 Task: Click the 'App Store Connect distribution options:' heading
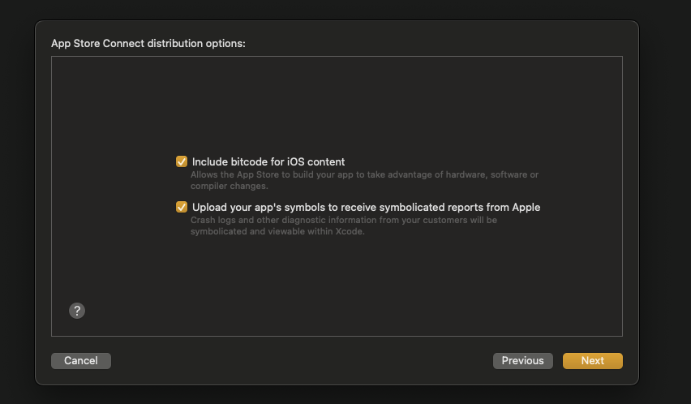pos(148,44)
